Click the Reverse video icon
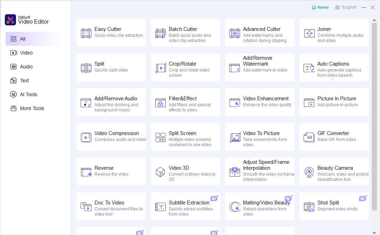This screenshot has height=235, width=380. point(86,172)
